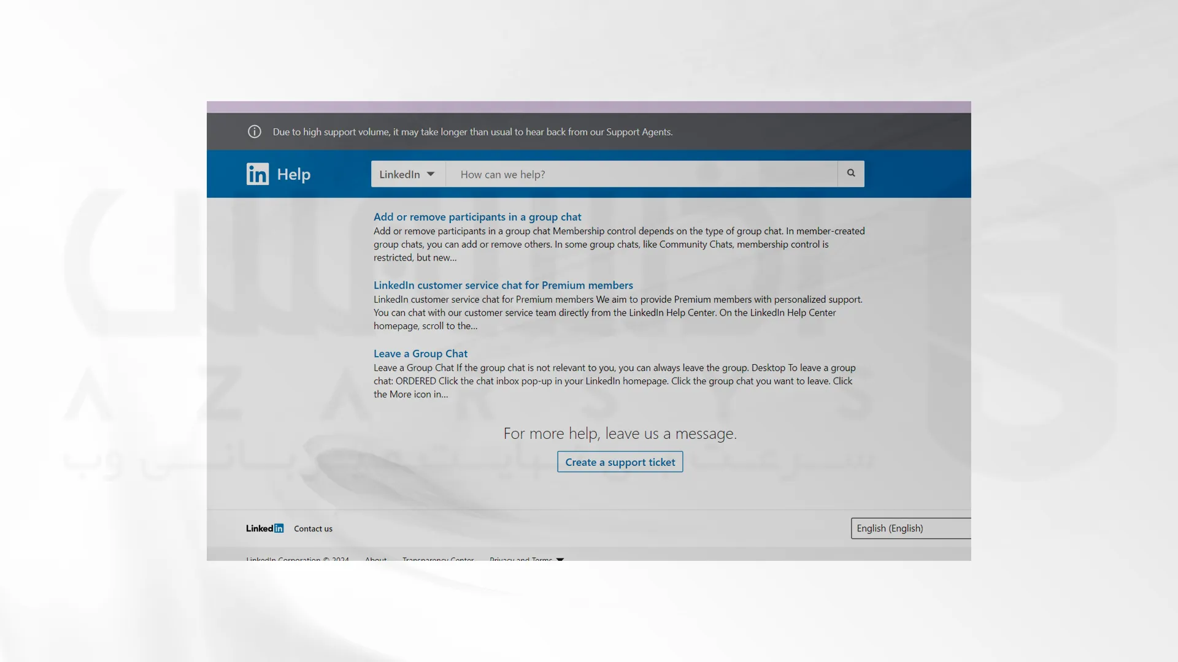Image resolution: width=1178 pixels, height=662 pixels.
Task: Click the support volume notice text
Action: click(x=472, y=132)
